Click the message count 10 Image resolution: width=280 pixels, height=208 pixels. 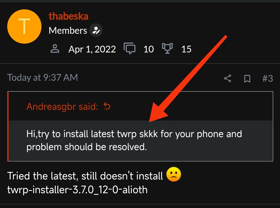click(149, 49)
